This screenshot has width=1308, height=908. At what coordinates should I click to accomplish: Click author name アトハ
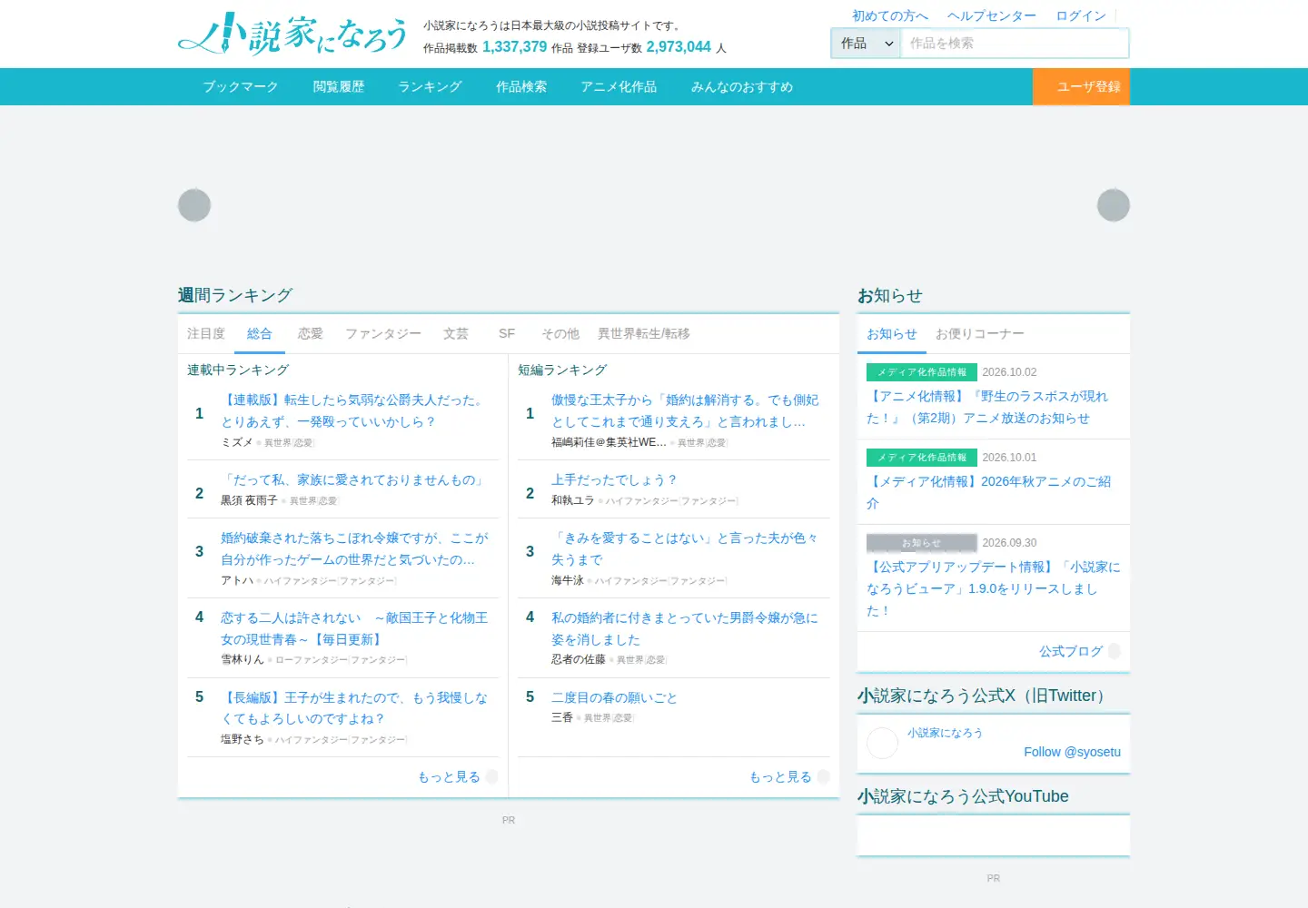click(x=237, y=580)
